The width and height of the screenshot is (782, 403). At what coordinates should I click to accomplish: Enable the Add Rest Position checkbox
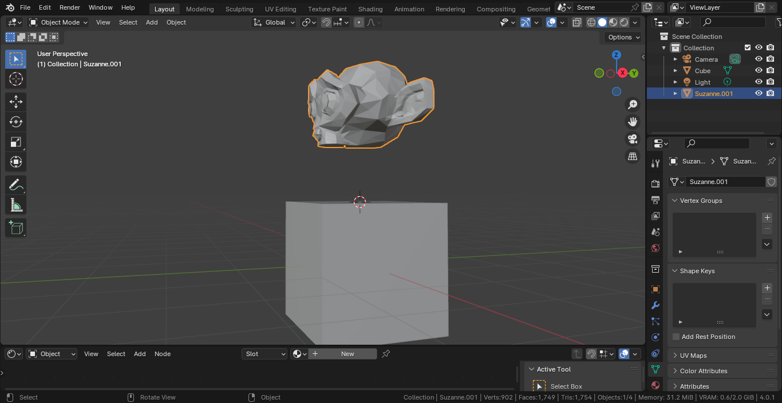pos(676,337)
